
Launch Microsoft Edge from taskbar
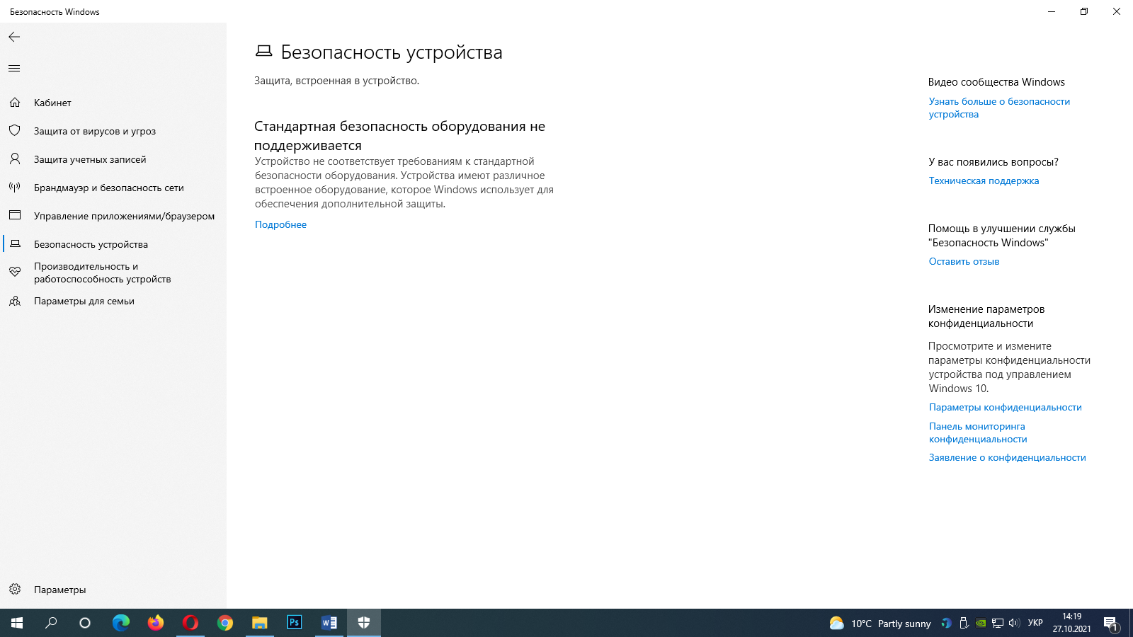coord(121,623)
